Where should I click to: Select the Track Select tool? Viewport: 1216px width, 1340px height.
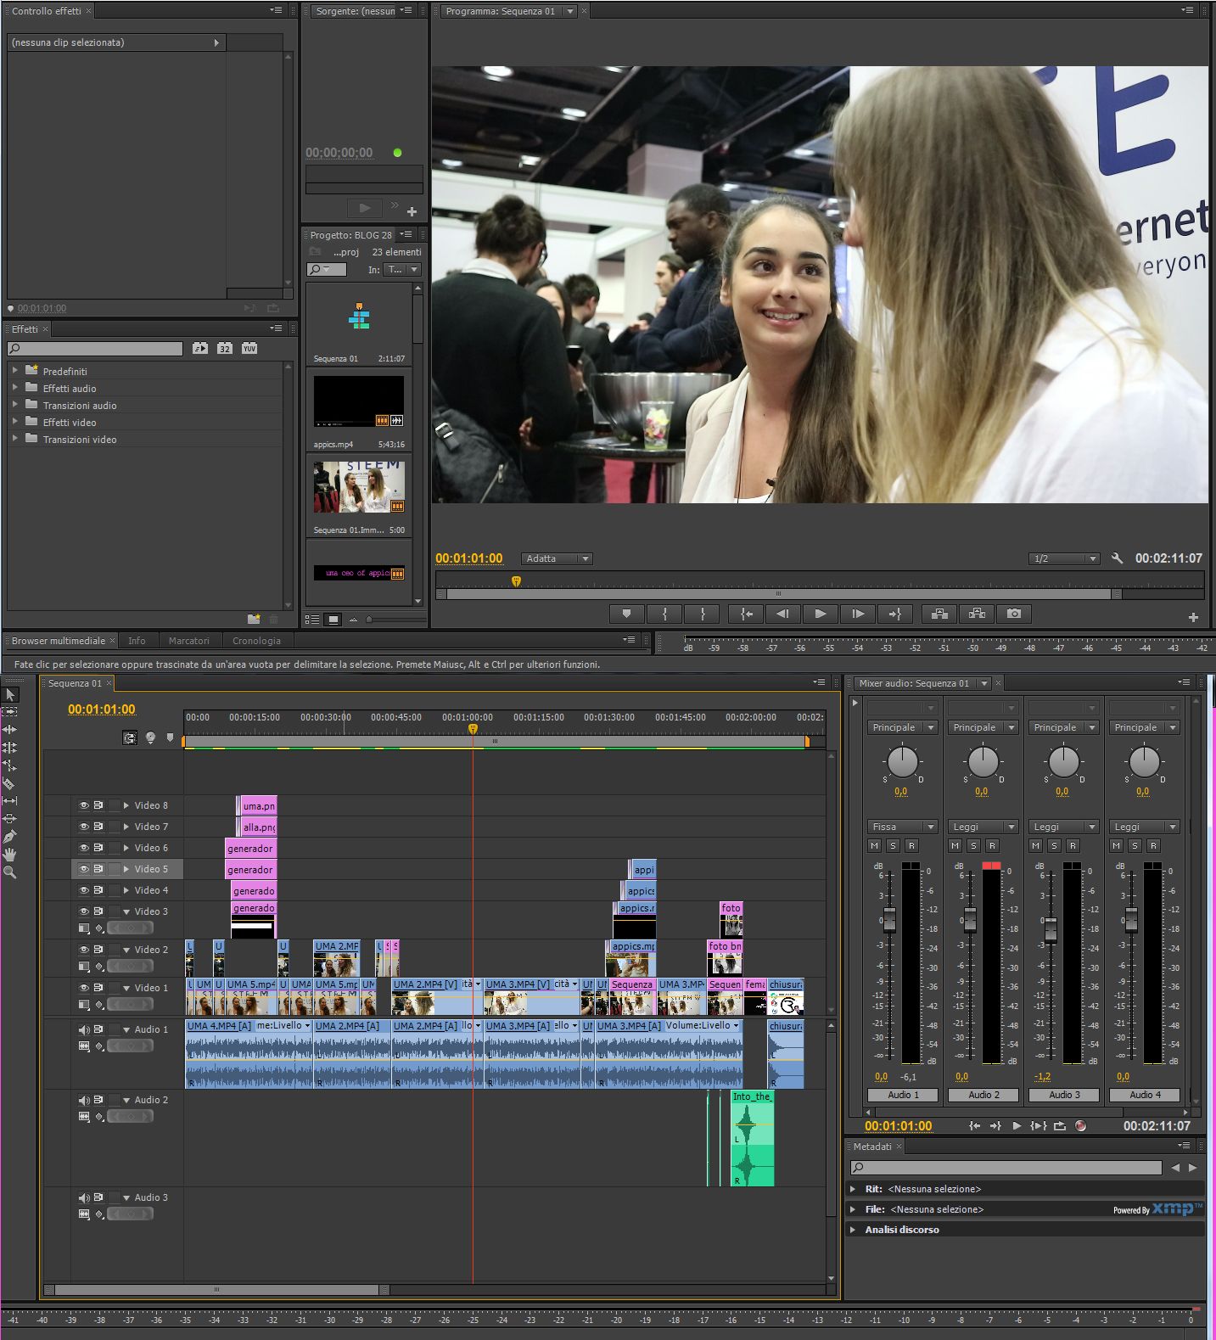(10, 712)
